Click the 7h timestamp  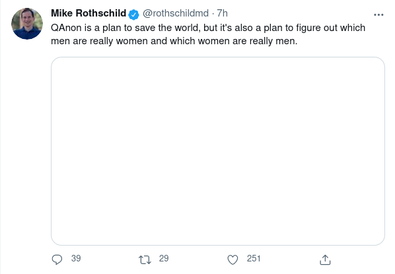[x=222, y=13]
